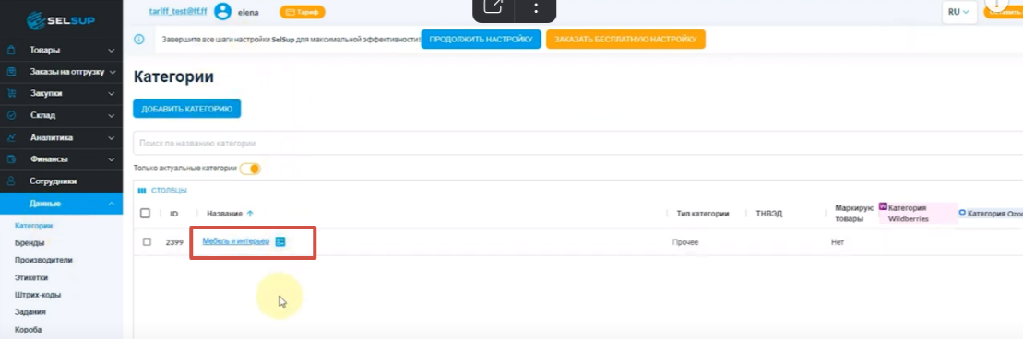Click the icon beside Мебель и интерьер
The width and height of the screenshot is (1023, 339).
[x=280, y=242]
